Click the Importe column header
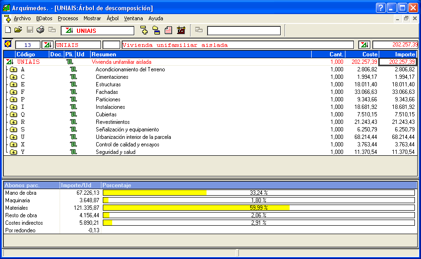 pyautogui.click(x=398, y=54)
